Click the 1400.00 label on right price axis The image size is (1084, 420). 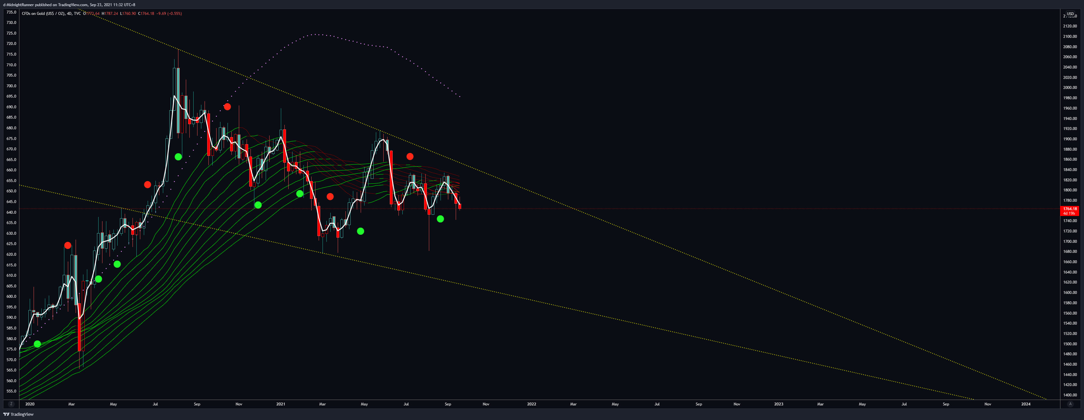[1070, 395]
